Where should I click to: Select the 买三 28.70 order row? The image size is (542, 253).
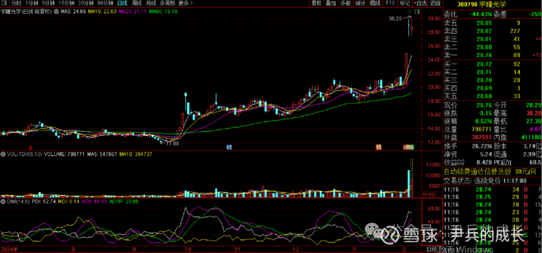(x=492, y=80)
